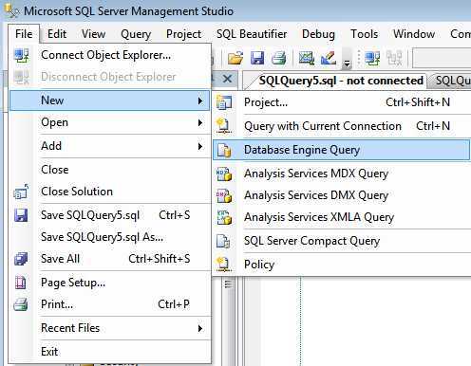Open the View menu

(93, 34)
